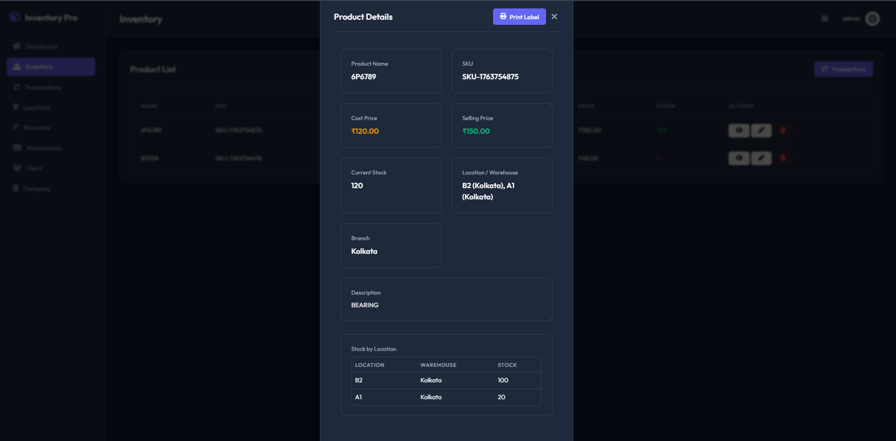Viewport: 896px width, 441px height.
Task: Click the Transactions button above product list
Action: 843,69
